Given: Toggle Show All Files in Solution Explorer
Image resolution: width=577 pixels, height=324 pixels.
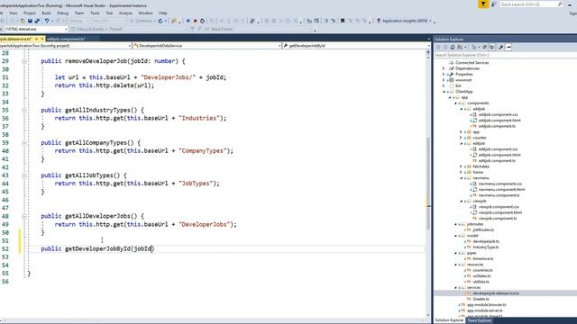Looking at the screenshot, I should (492, 47).
